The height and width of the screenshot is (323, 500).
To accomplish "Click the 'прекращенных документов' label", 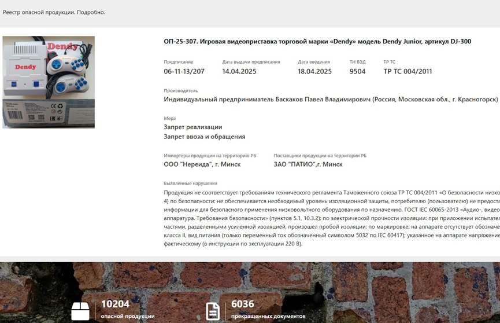I will point(268,316).
